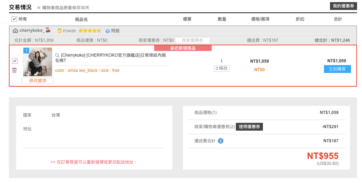
Task: Delete the cart item with trash icon
Action: click(14, 70)
